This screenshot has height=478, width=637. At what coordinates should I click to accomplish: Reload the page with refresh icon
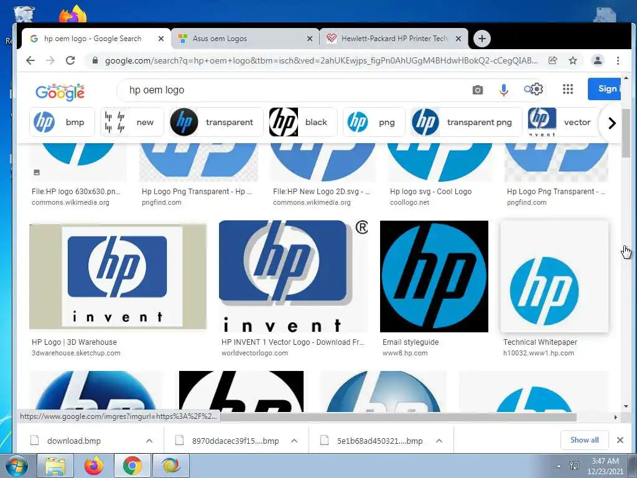coord(70,60)
